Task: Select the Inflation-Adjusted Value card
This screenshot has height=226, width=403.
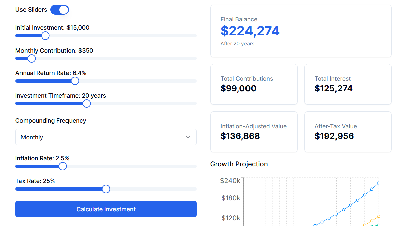Action: point(254,132)
